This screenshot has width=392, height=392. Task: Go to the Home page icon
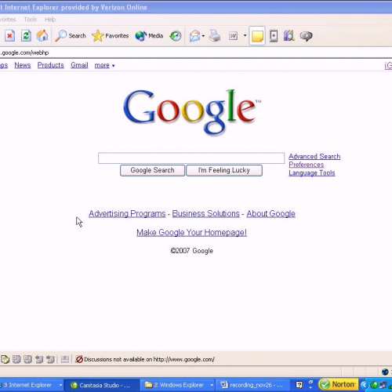42,36
